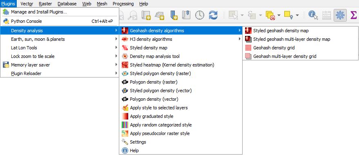Select features by area tool
Image resolution: width=359 pixels, height=155 pixels.
233,15
